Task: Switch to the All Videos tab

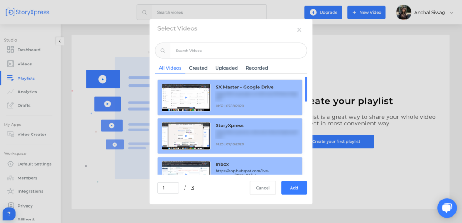Action: (170, 68)
